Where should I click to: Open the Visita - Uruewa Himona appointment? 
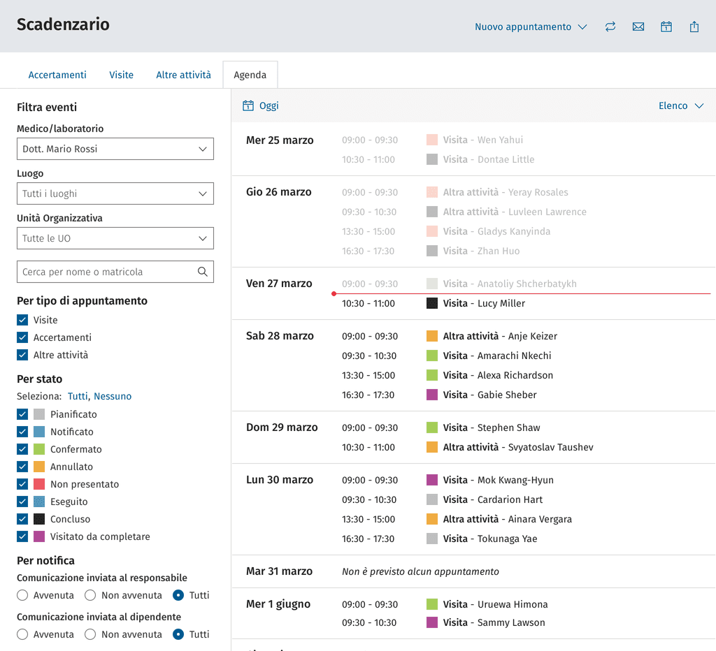click(x=496, y=604)
